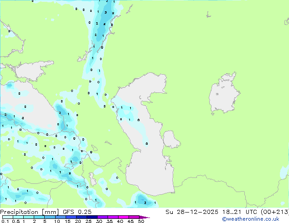The height and width of the screenshot is (223, 289).
Task: Click the 45–50 mm legend swatch
Action: (x=134, y=217)
